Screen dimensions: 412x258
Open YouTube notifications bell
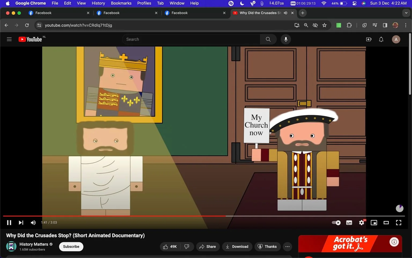pos(381,39)
